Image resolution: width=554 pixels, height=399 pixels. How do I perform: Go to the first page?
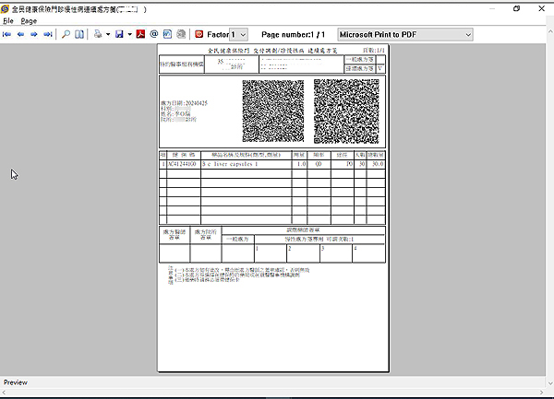point(7,34)
